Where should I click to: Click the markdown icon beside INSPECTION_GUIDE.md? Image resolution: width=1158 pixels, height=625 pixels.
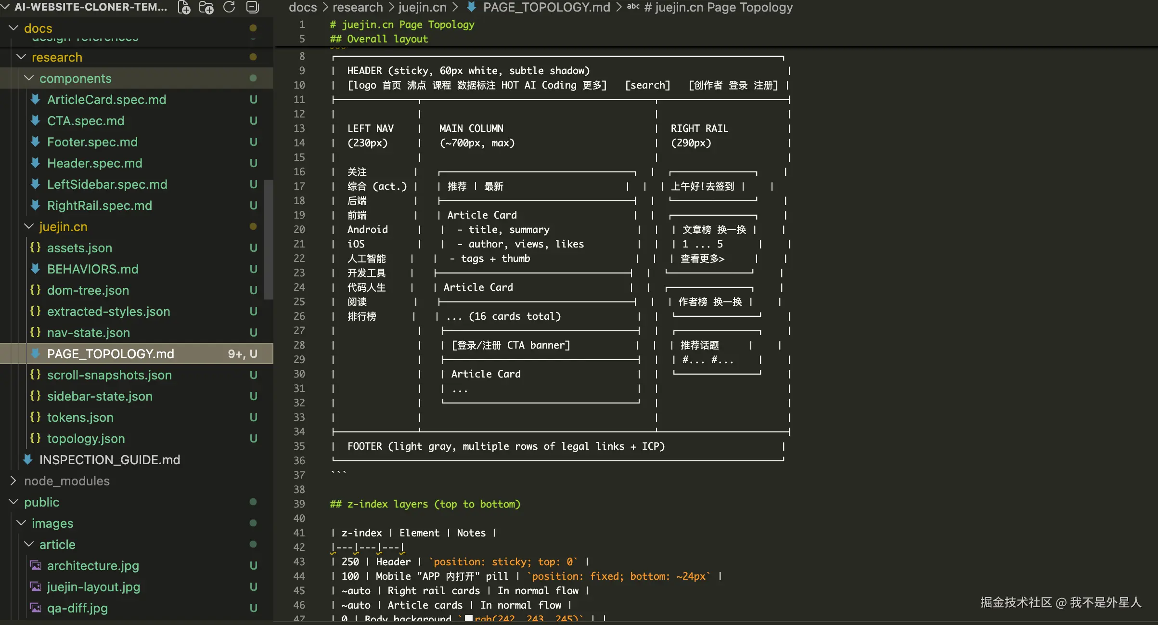27,459
